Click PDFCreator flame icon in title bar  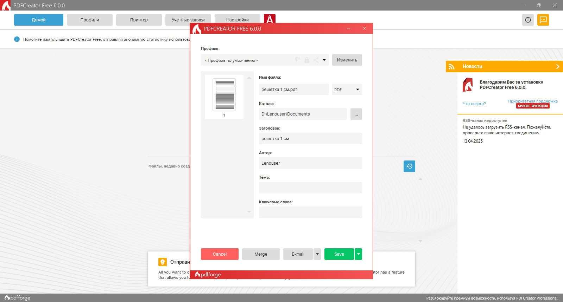tap(6, 5)
